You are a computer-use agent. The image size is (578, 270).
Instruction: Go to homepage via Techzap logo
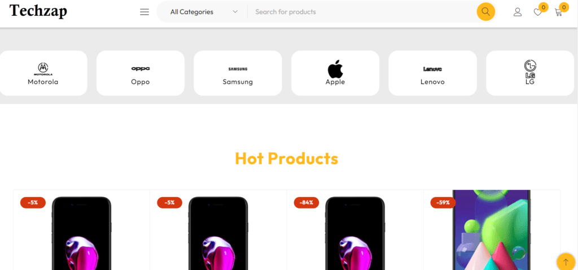38,11
